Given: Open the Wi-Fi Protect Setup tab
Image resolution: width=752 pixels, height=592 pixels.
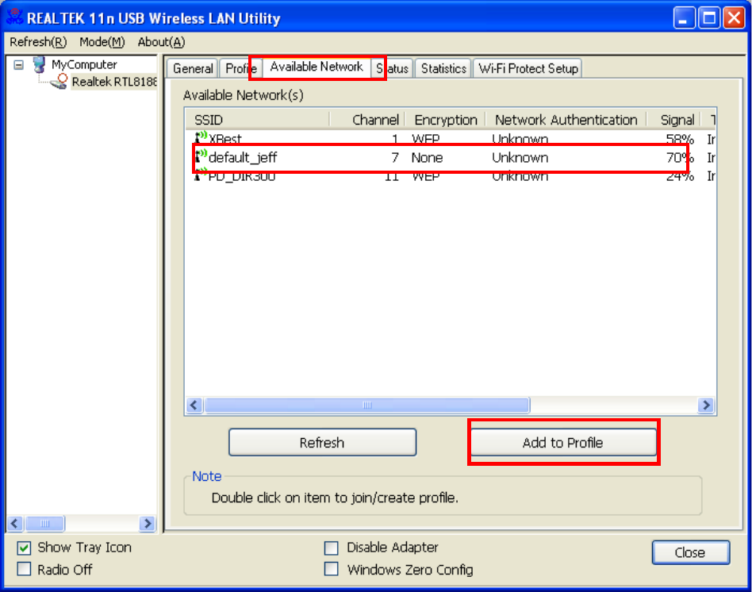Looking at the screenshot, I should 528,68.
